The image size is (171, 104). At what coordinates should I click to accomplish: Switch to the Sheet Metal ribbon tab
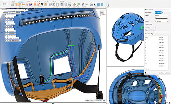[37, 1]
